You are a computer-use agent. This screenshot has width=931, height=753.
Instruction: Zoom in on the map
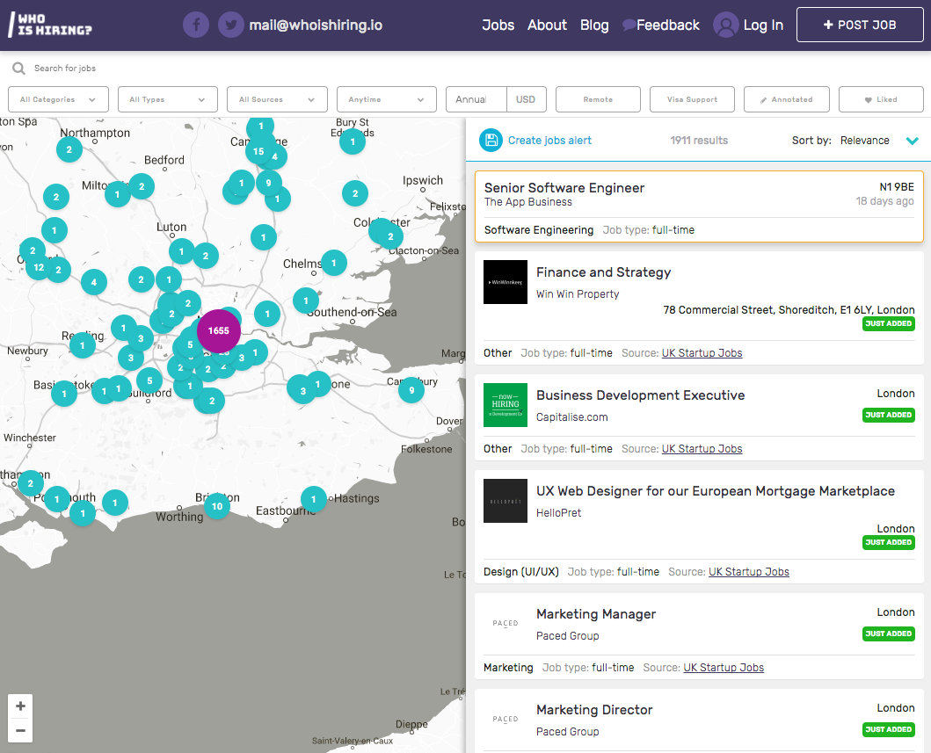click(x=20, y=706)
